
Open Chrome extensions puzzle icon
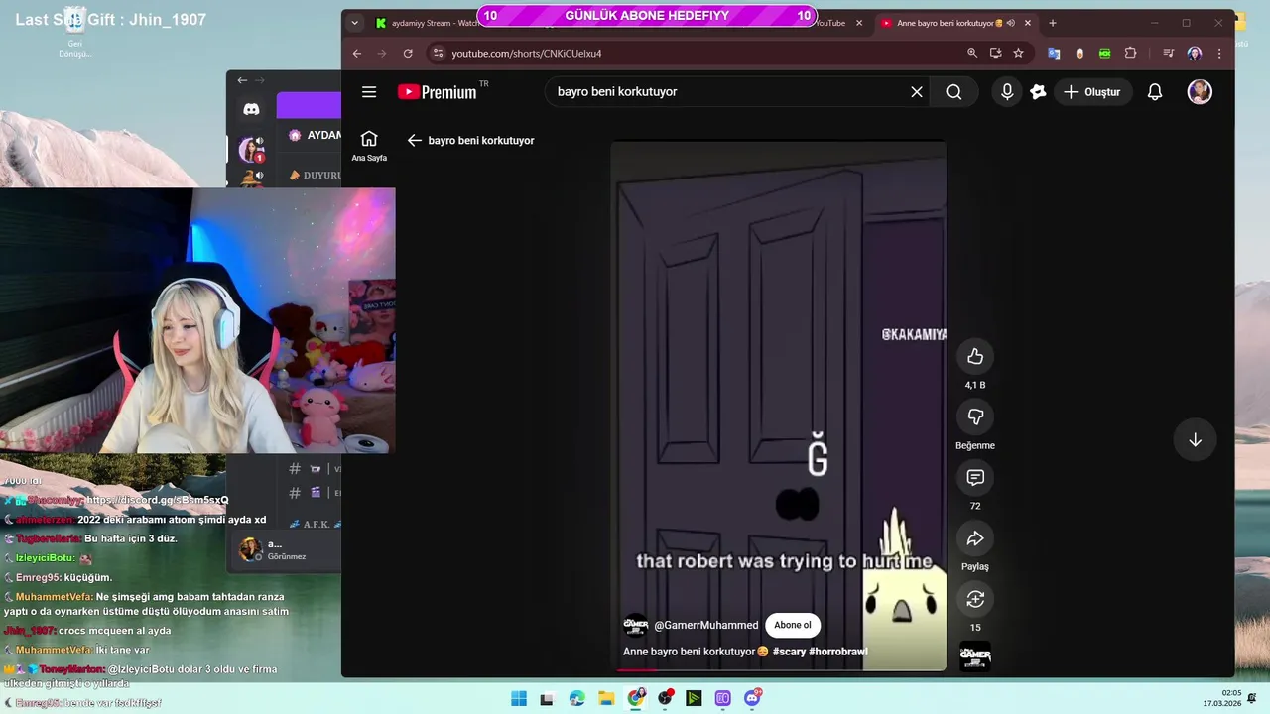tap(1130, 54)
